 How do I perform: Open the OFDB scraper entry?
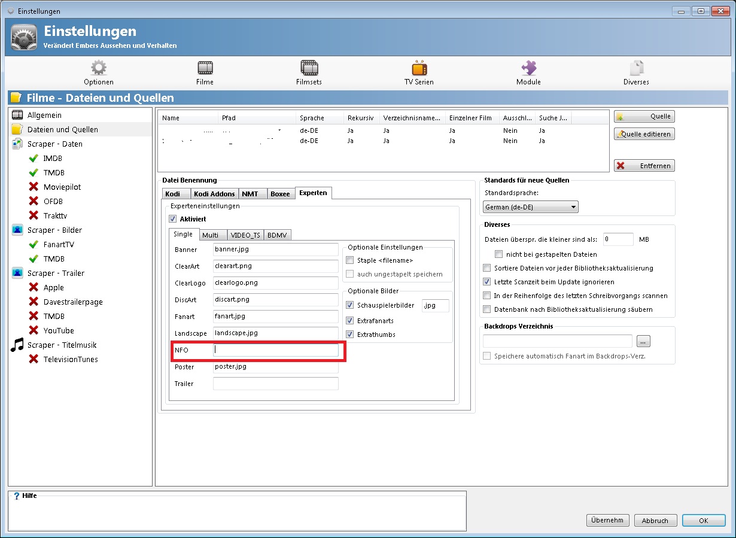click(53, 201)
